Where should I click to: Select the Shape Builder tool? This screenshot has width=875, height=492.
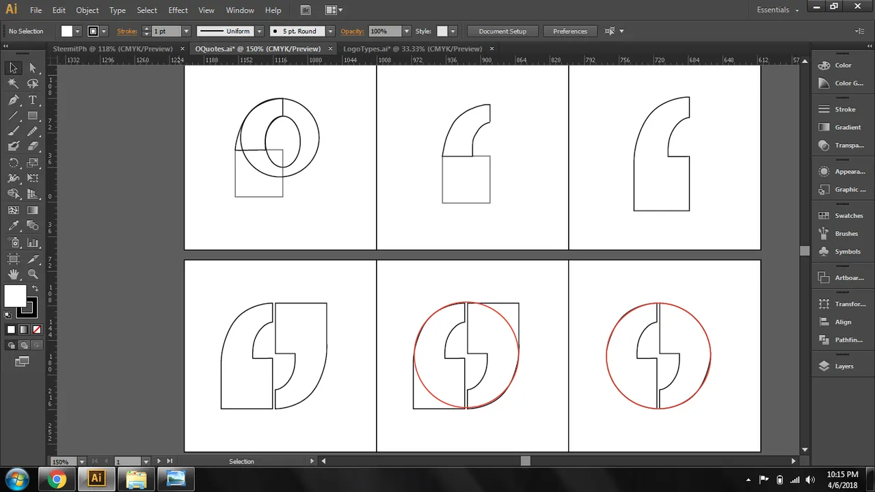pos(13,194)
